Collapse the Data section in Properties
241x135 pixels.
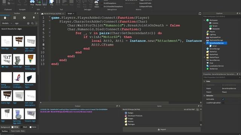point(204,81)
